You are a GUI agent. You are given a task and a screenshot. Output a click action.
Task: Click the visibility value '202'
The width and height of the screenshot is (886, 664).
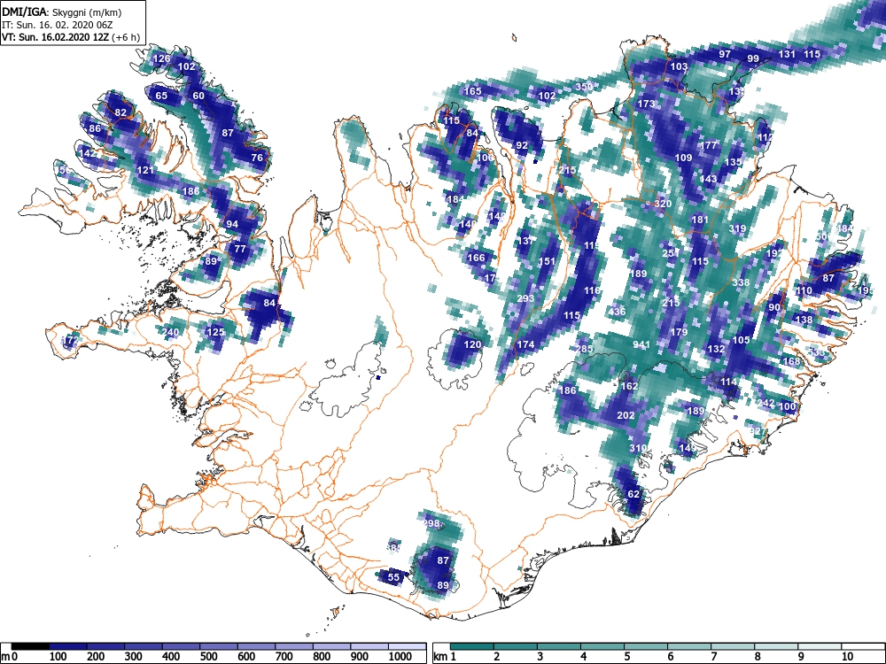click(626, 415)
